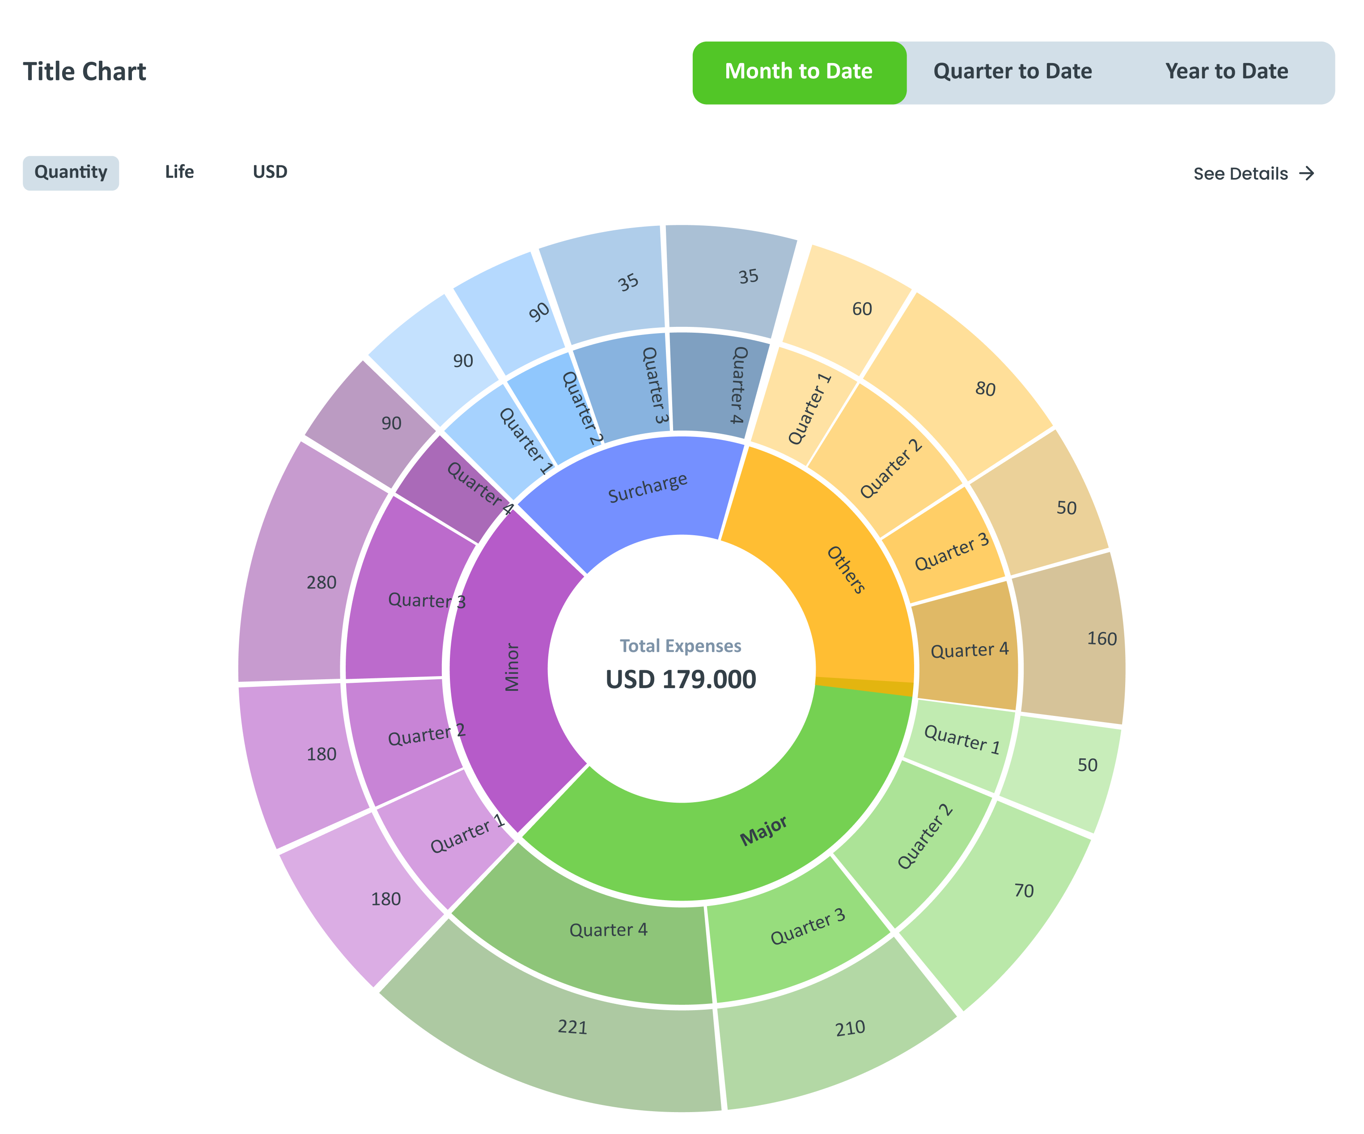The width and height of the screenshot is (1364, 1134).
Task: Select the green Major segment
Action: point(763,831)
